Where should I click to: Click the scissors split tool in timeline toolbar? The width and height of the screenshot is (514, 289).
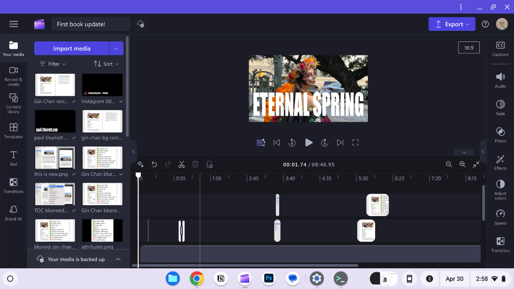181,164
